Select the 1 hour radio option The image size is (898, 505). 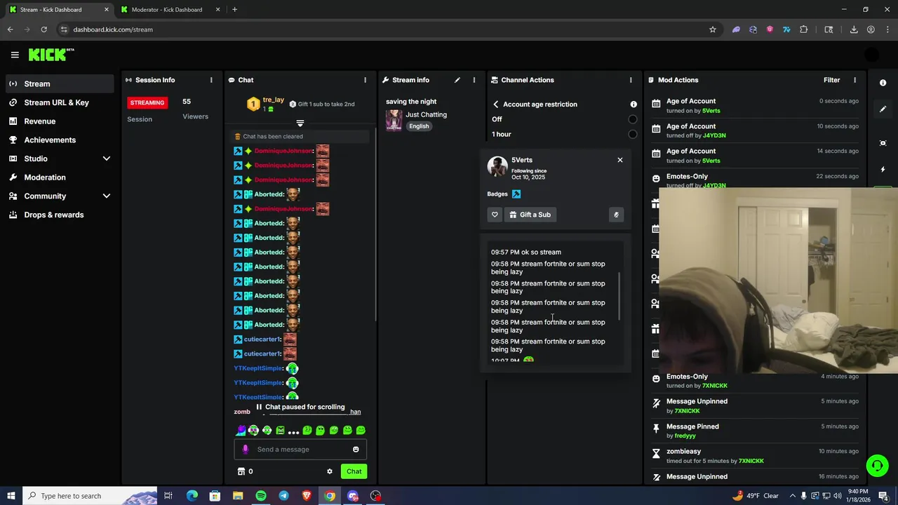coord(633,134)
